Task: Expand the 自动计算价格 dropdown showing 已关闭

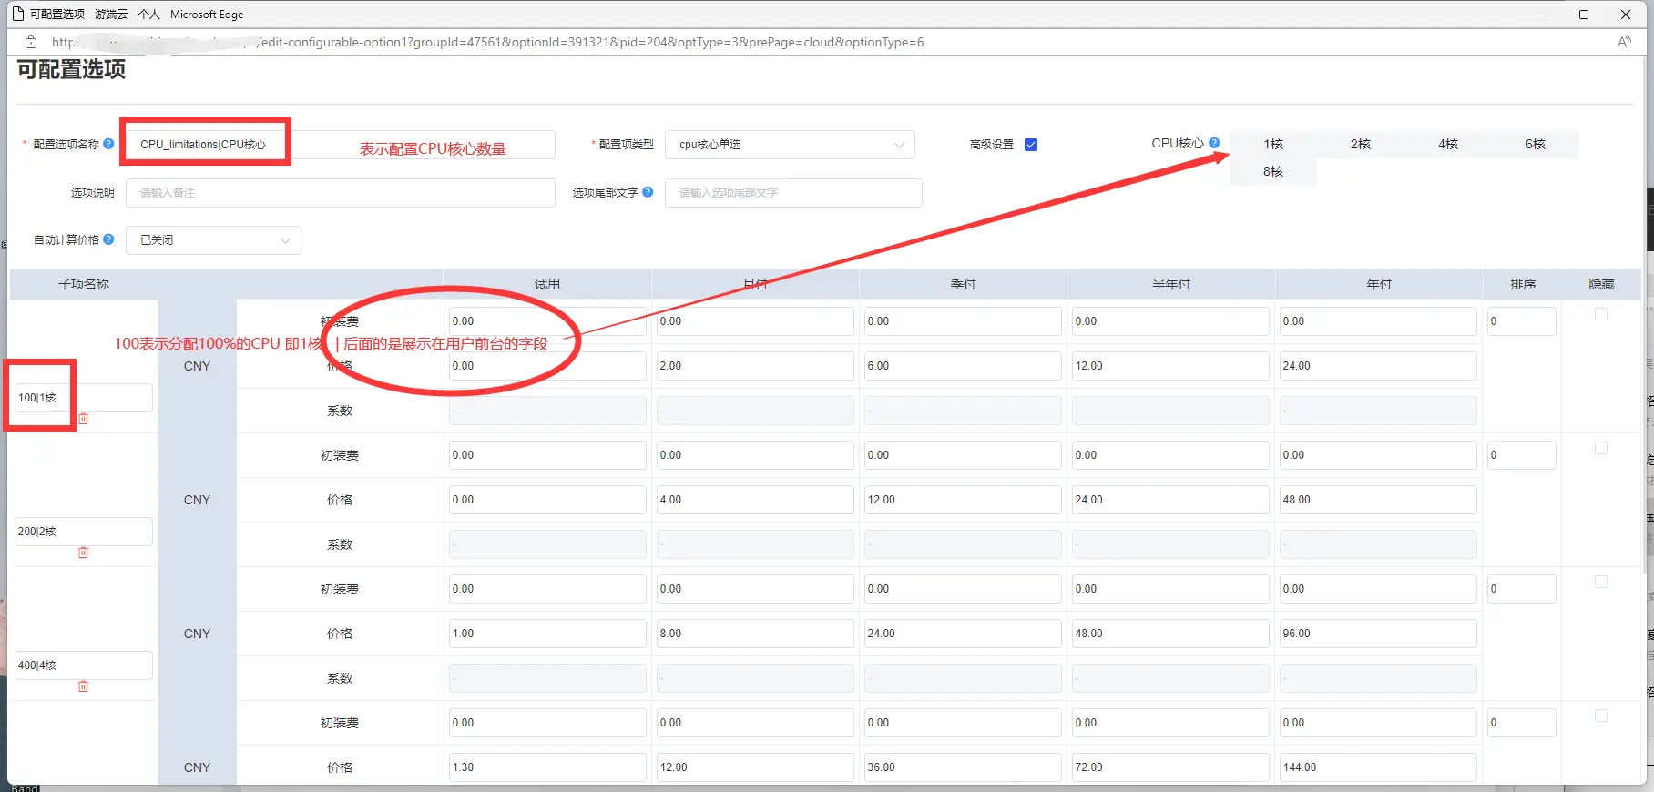Action: pos(213,240)
